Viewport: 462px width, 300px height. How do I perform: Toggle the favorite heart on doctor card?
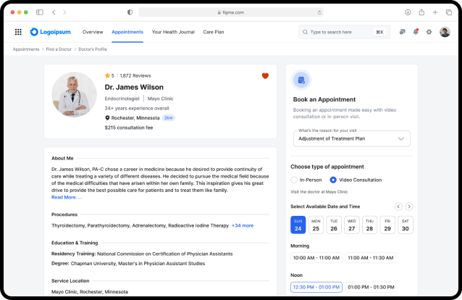[x=265, y=76]
